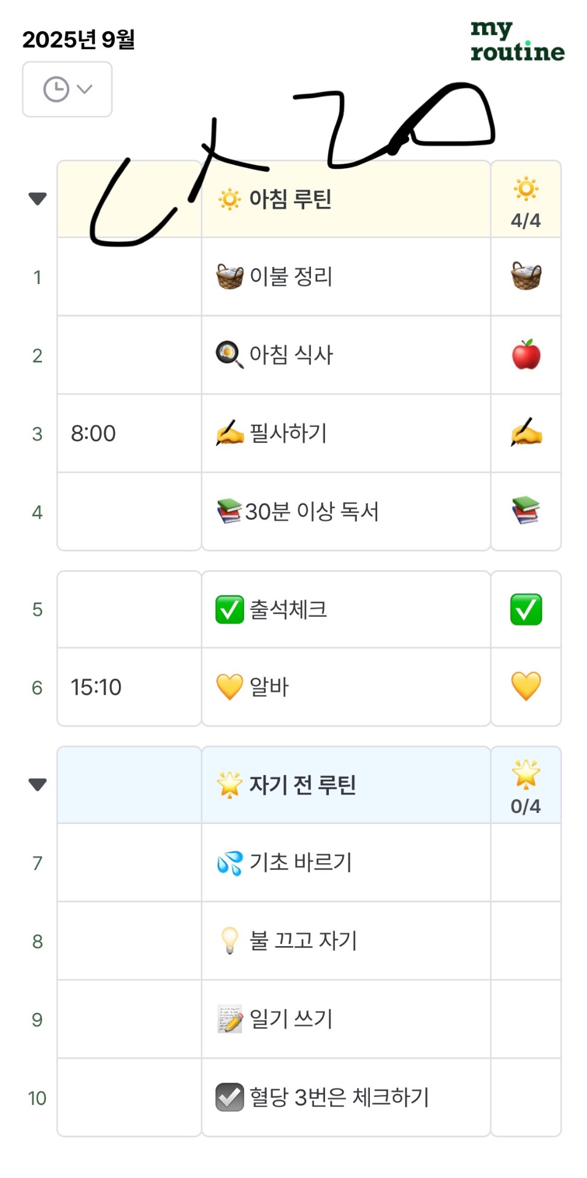Click the frying pan icon for 아침 식사

229,355
